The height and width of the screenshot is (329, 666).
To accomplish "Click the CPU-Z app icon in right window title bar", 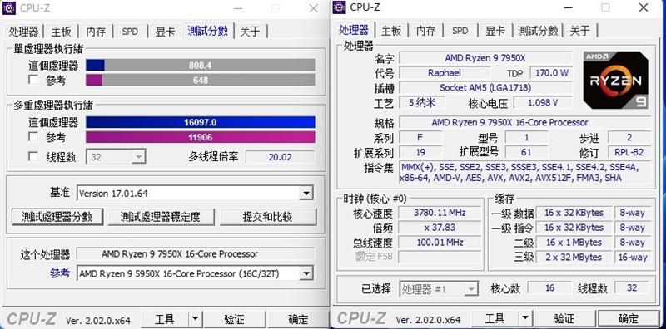I will point(339,7).
